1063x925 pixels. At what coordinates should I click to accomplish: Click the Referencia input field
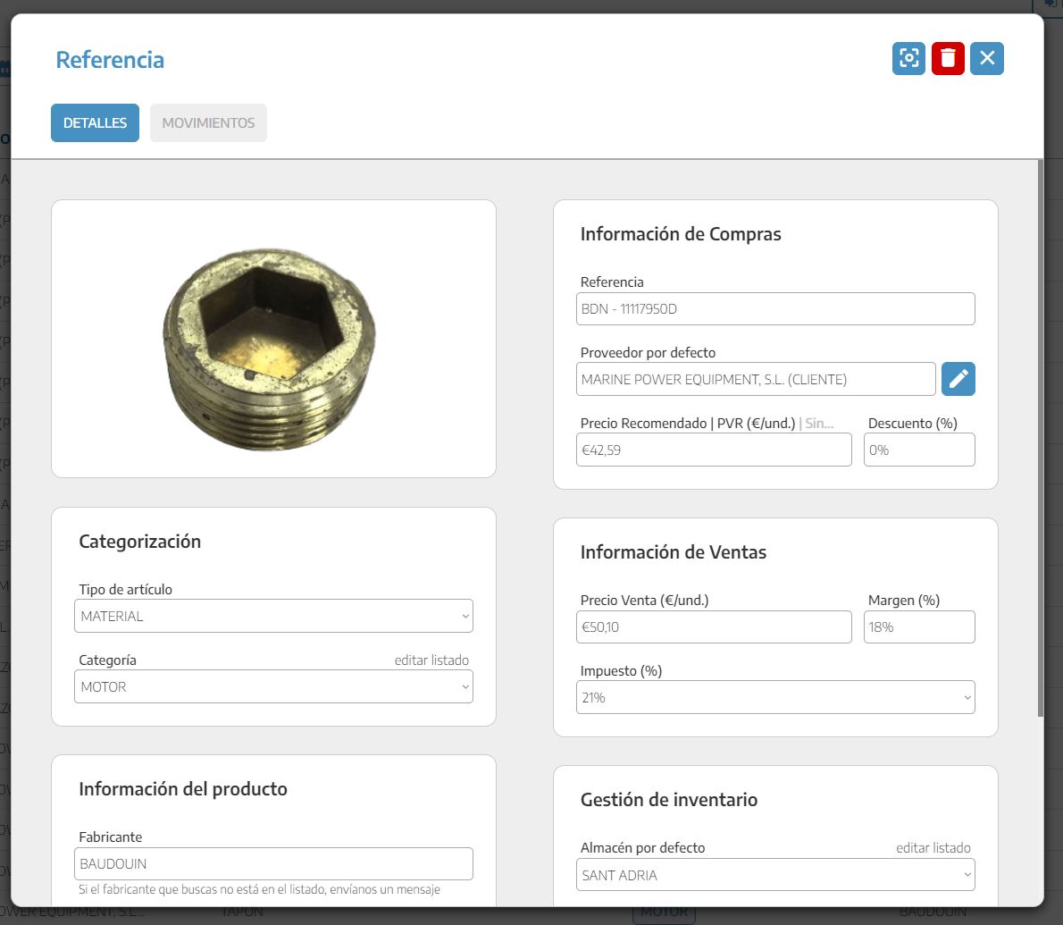[x=774, y=309]
